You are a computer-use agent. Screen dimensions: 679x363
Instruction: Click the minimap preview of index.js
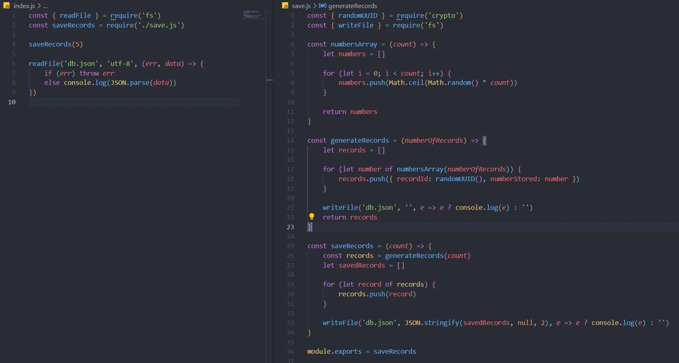click(253, 14)
